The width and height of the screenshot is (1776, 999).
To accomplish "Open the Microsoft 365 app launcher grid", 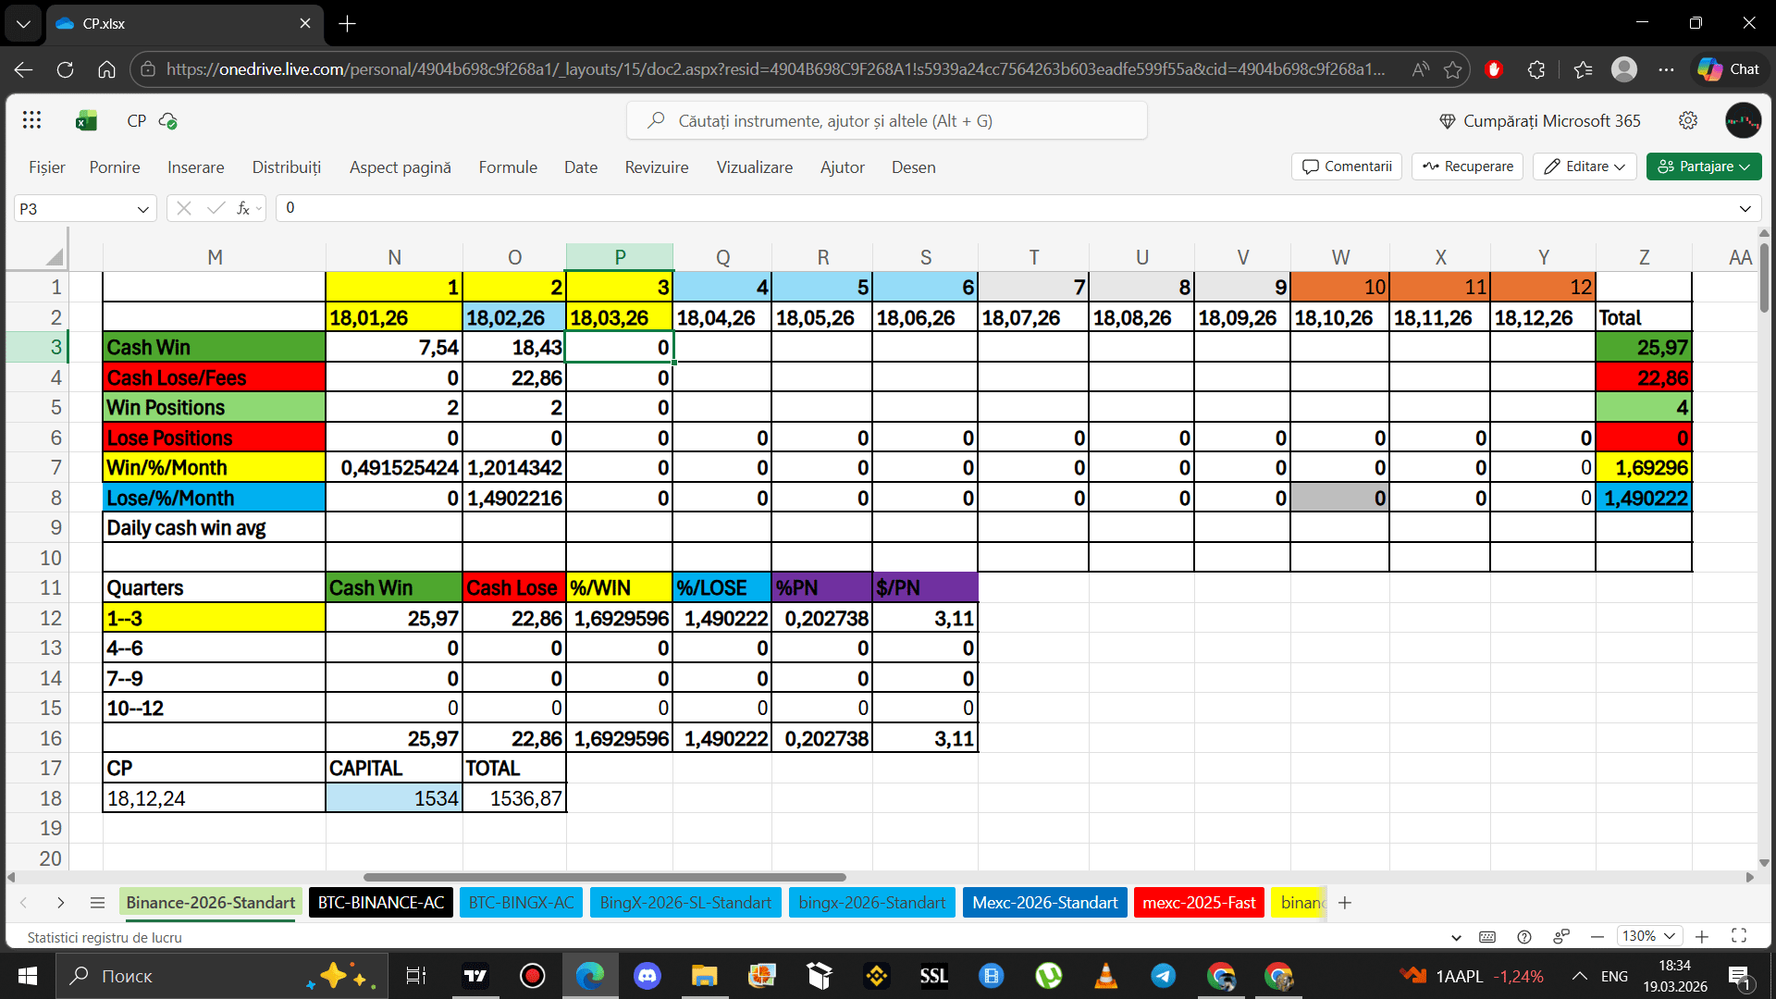I will click(31, 120).
